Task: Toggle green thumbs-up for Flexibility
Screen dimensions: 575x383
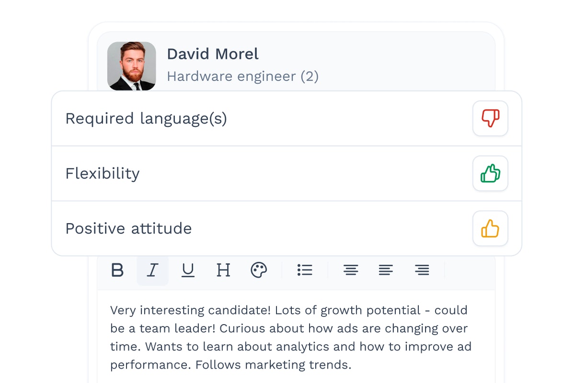Action: (x=490, y=173)
